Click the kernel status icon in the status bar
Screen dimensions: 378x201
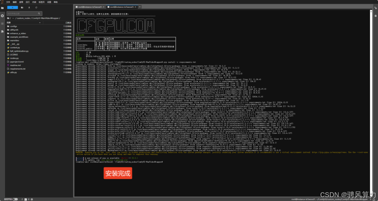pos(31,199)
